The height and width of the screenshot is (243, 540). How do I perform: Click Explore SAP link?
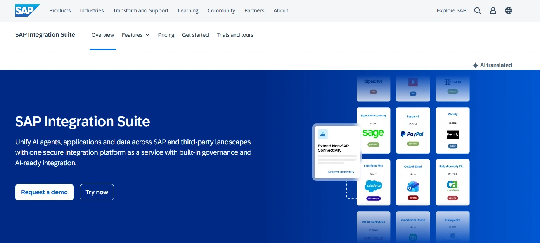pos(452,10)
